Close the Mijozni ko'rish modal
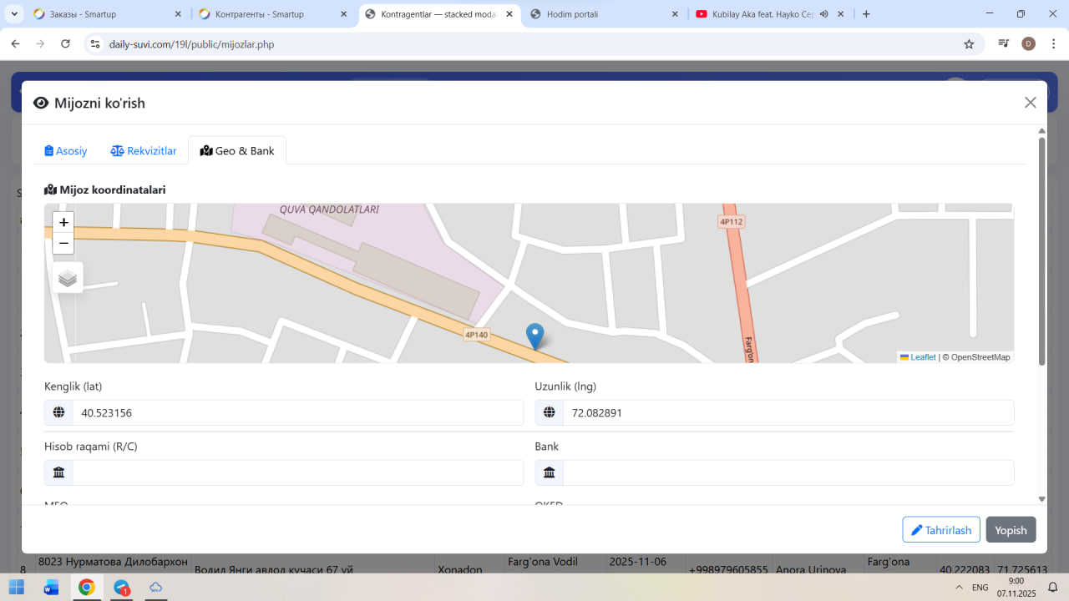1069x601 pixels. [1030, 103]
